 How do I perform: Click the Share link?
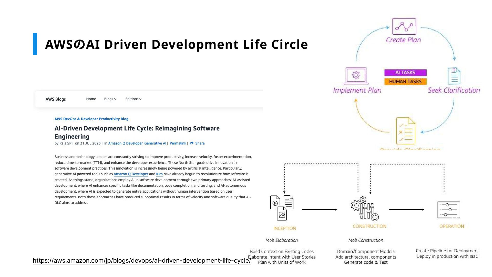(200, 143)
